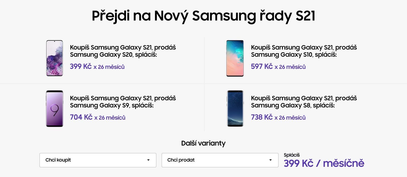Click the Samsung Galaxy S20 phone image
This screenshot has width=407, height=177.
54,59
